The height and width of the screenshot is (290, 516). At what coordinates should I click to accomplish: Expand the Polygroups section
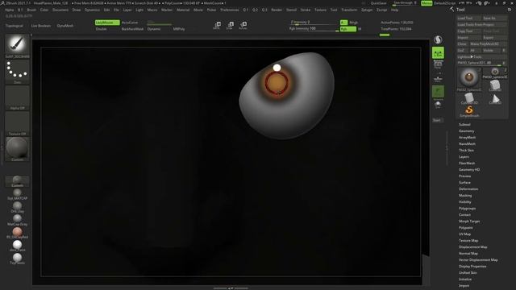pos(467,208)
